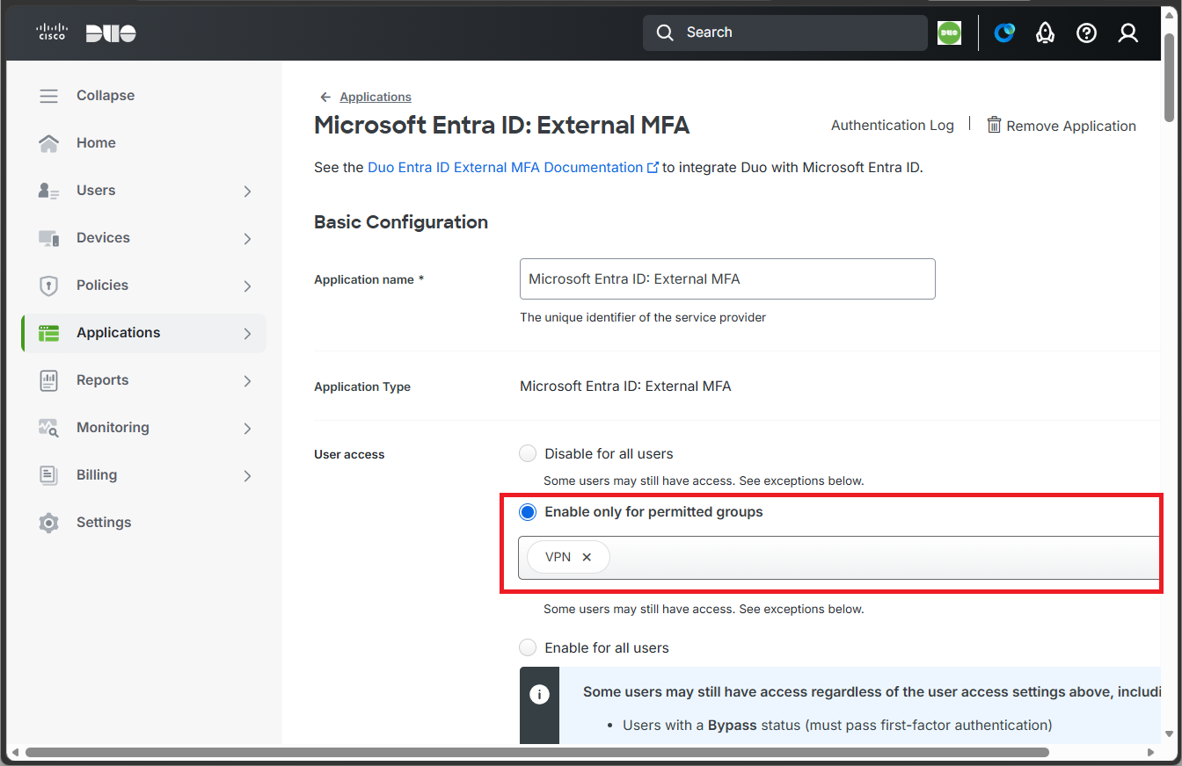The image size is (1182, 766).
Task: Go back to the Applications list link
Action: [376, 97]
